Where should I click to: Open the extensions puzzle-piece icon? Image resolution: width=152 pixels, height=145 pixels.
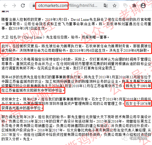tap(134, 6)
